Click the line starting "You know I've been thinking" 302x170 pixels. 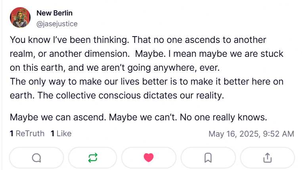pyautogui.click(x=138, y=40)
